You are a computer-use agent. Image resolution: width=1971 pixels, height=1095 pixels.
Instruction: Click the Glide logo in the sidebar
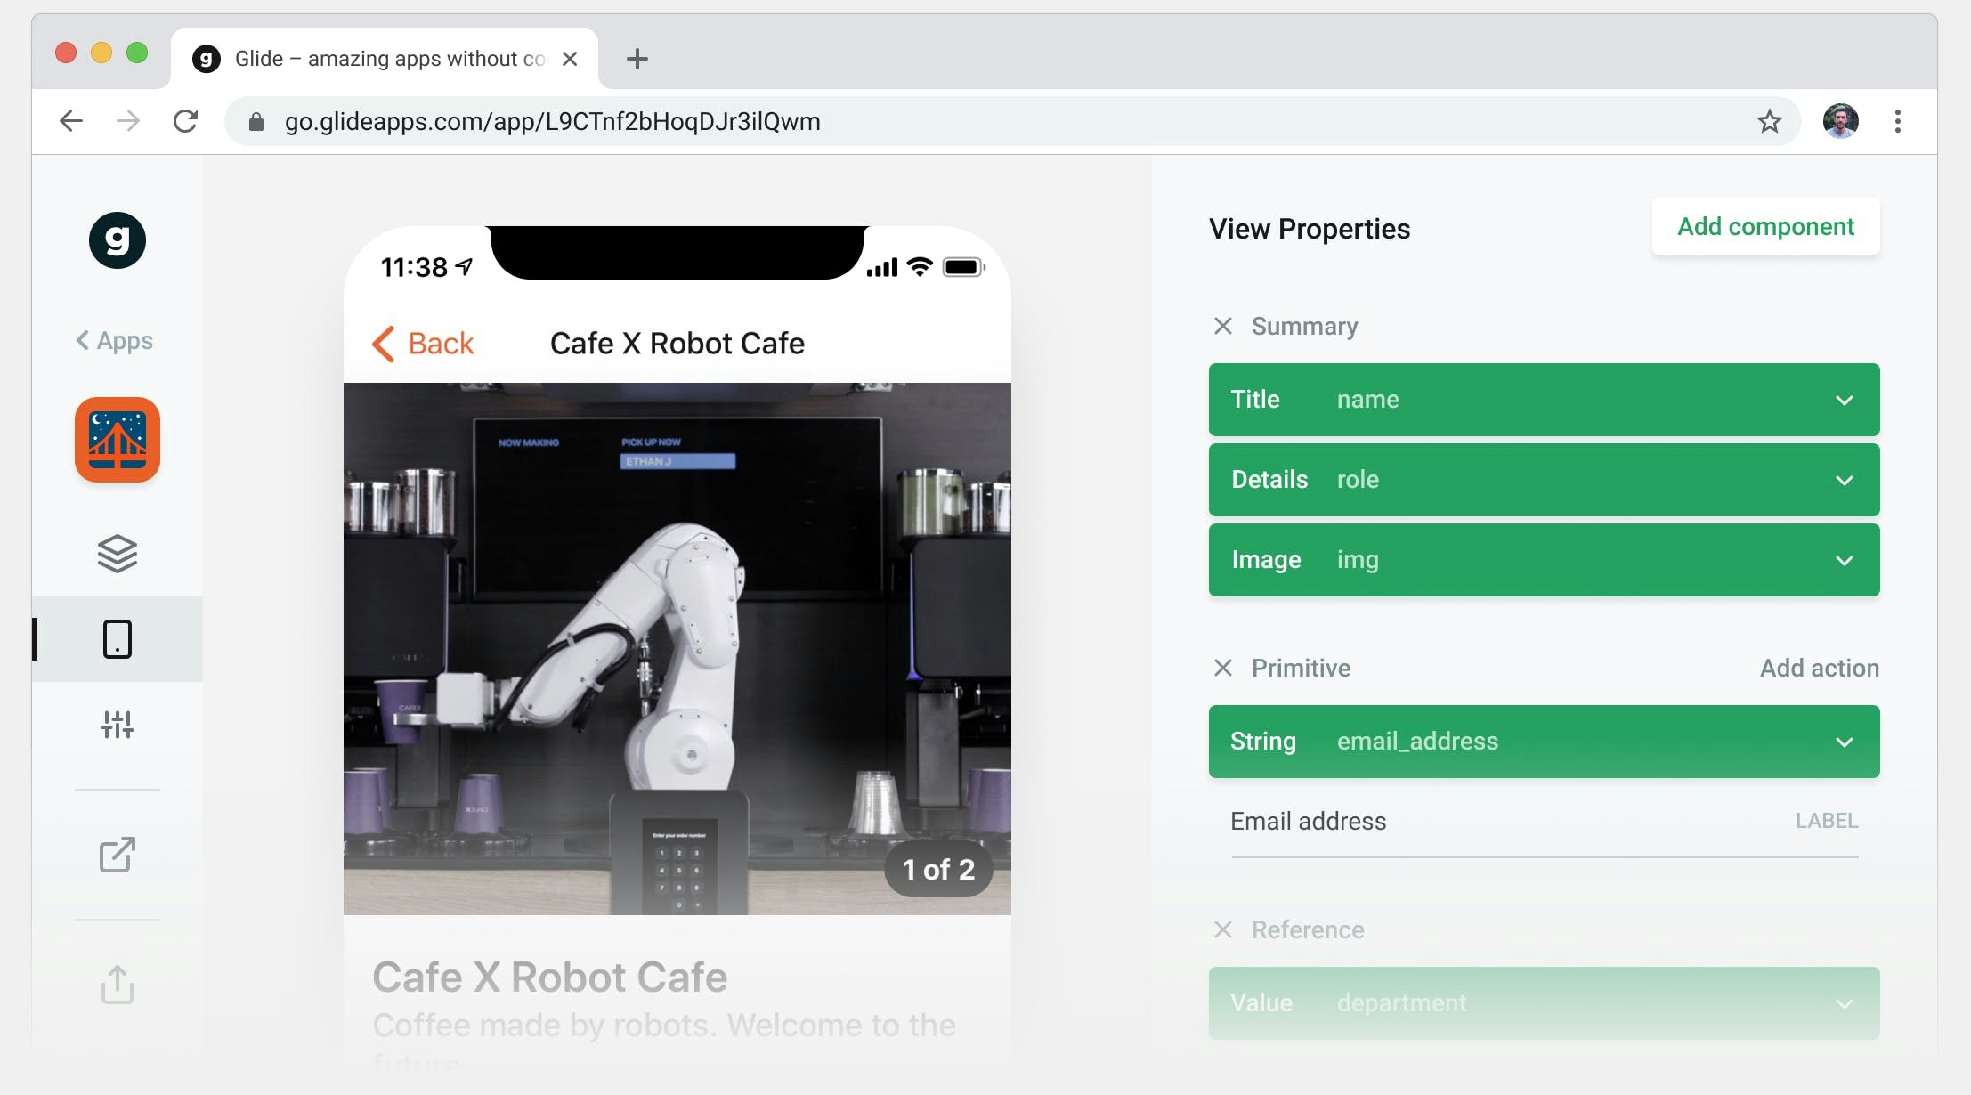click(x=118, y=240)
